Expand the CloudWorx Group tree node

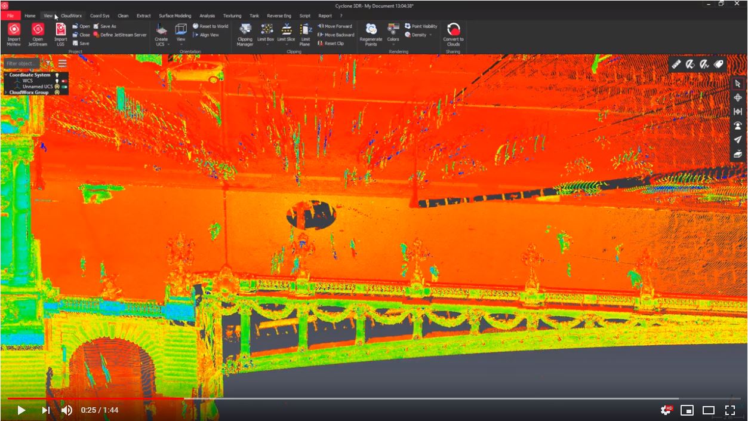6,93
